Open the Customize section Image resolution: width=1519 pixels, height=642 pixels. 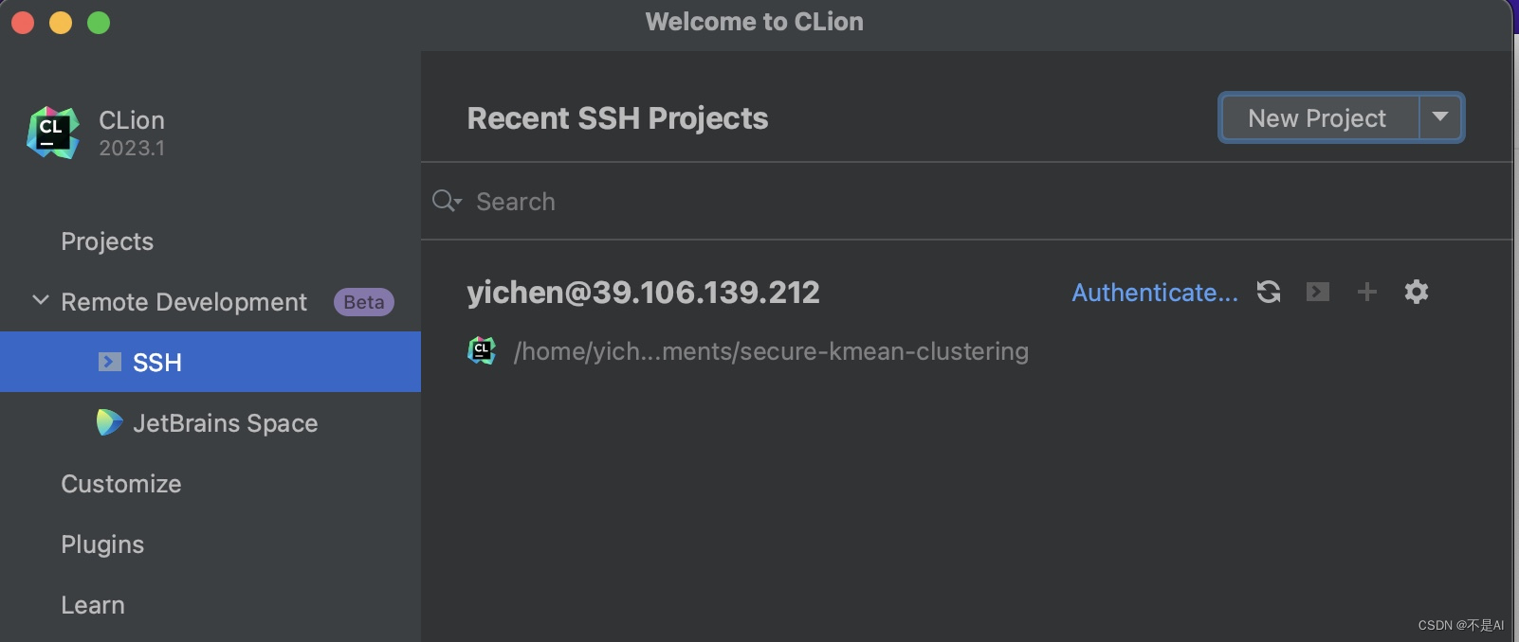click(x=120, y=484)
